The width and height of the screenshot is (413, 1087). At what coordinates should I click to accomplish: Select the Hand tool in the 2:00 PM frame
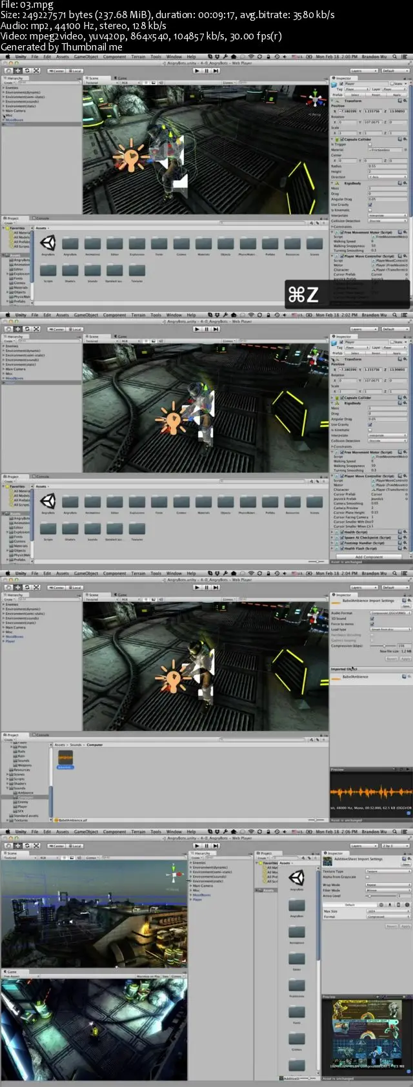tap(10, 71)
